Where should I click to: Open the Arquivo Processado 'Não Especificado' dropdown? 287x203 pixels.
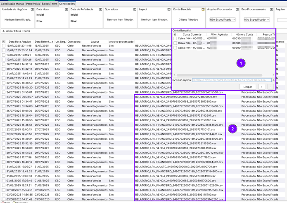222,19
